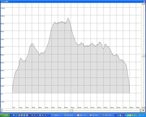Open the Windows Start button
146x117 pixels.
[x=5, y=115]
